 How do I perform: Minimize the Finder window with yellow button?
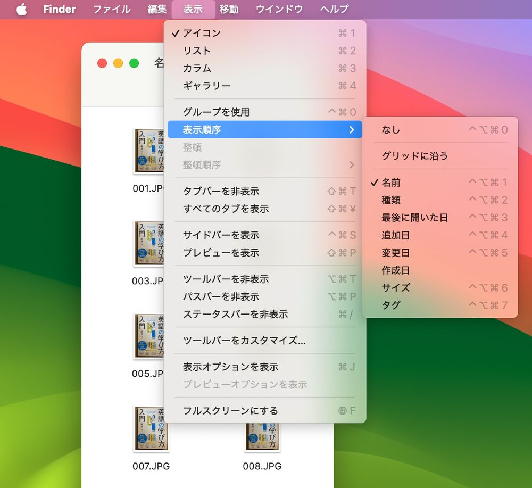tap(118, 63)
